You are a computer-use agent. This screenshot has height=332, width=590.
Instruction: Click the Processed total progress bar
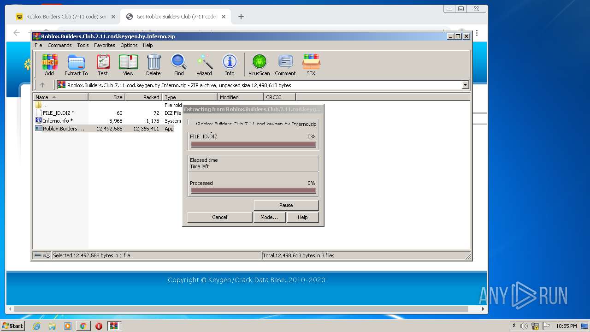(254, 190)
